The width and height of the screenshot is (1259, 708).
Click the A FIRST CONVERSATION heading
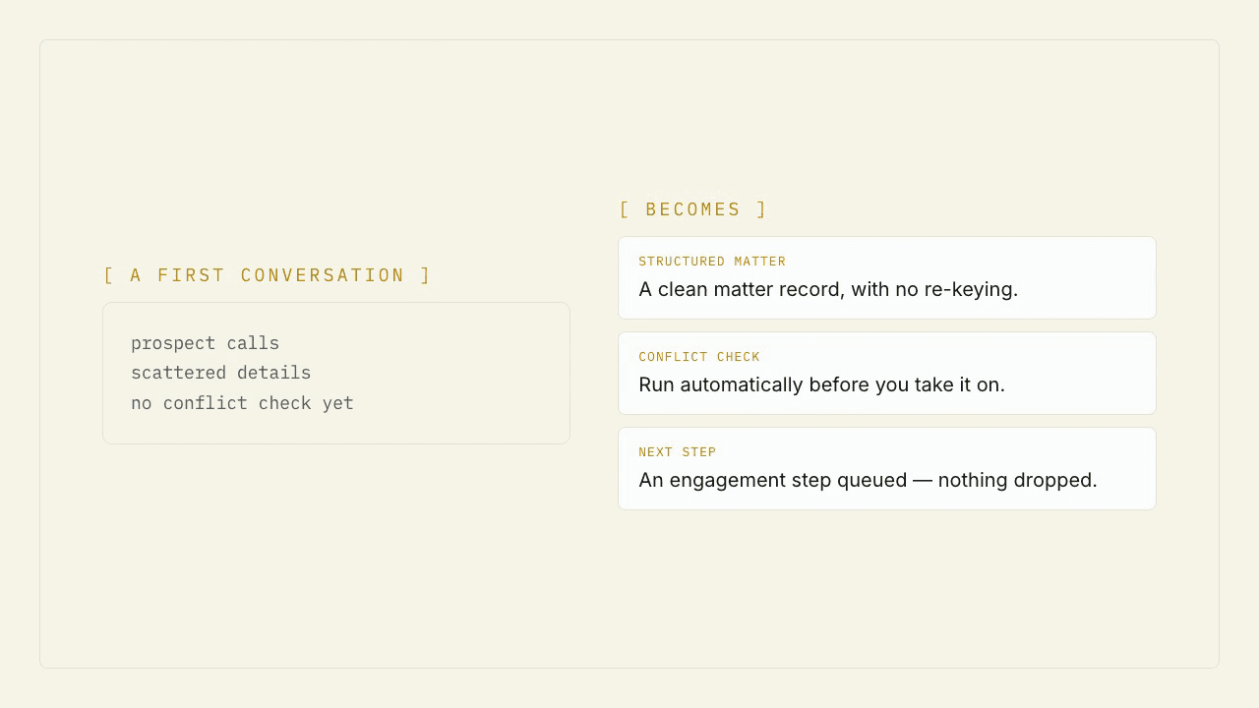[x=268, y=275]
